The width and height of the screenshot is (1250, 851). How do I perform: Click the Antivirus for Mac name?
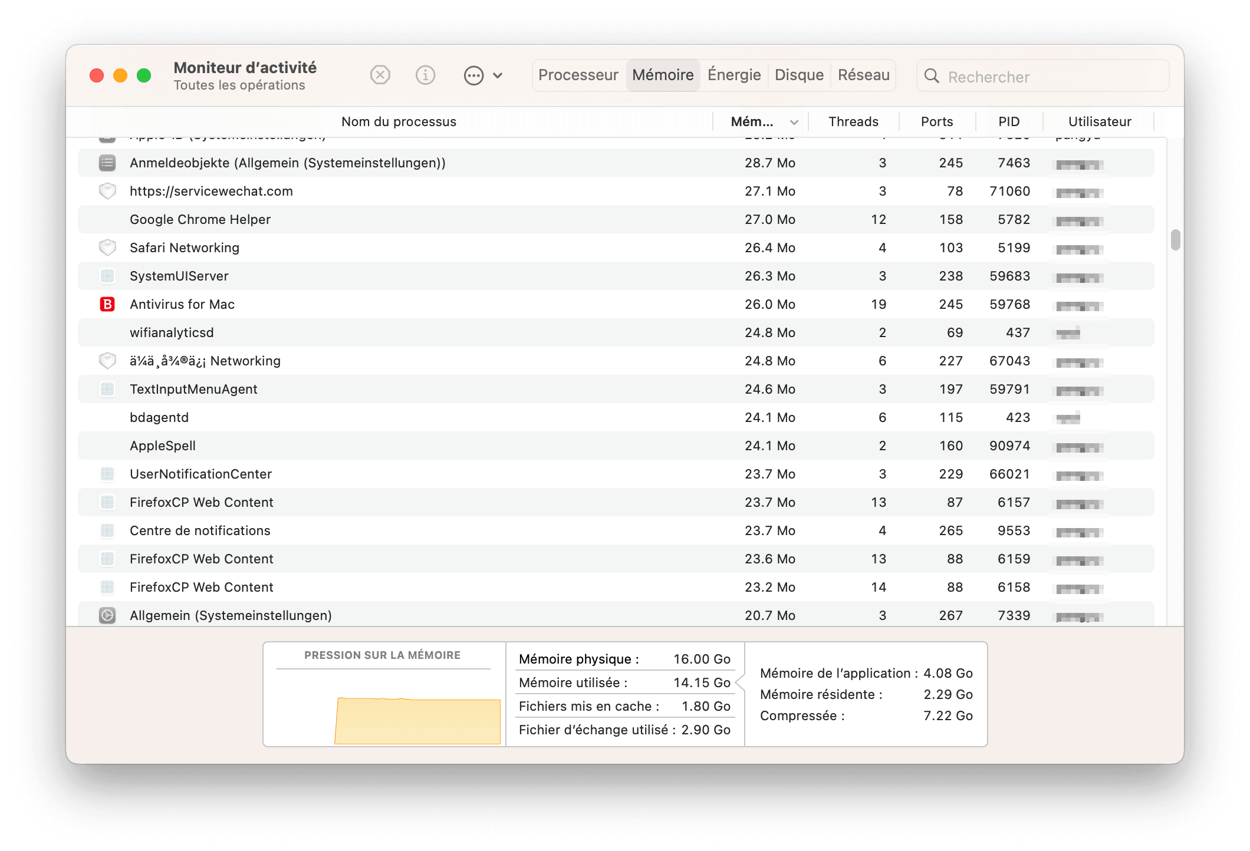[x=182, y=304]
